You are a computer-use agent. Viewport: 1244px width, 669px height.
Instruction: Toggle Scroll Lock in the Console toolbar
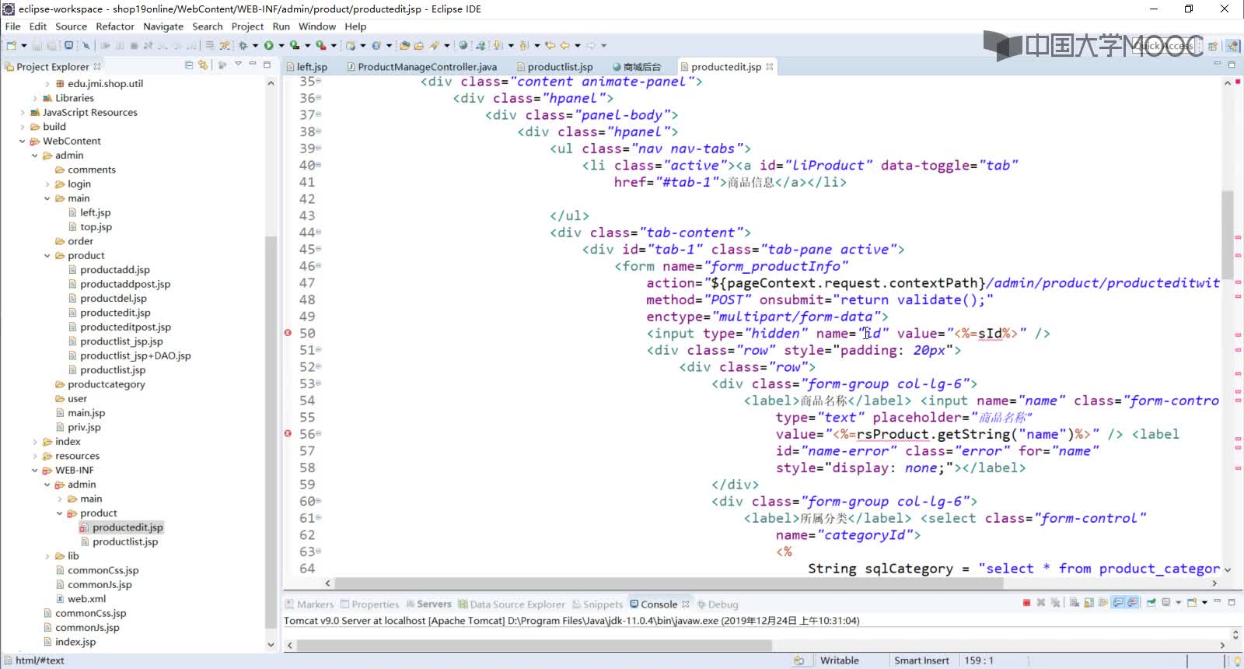coord(1088,603)
